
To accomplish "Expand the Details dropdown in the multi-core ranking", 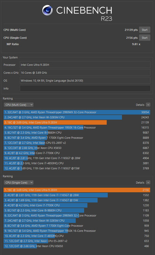I will point(148,105).
